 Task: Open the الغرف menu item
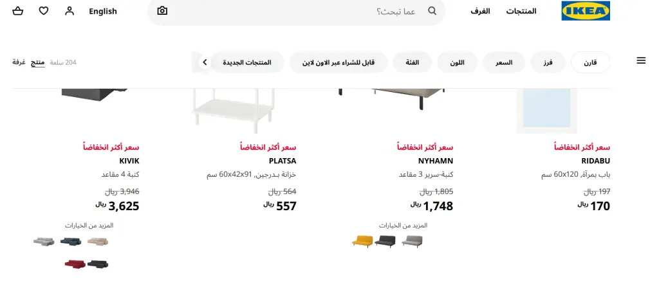(480, 12)
